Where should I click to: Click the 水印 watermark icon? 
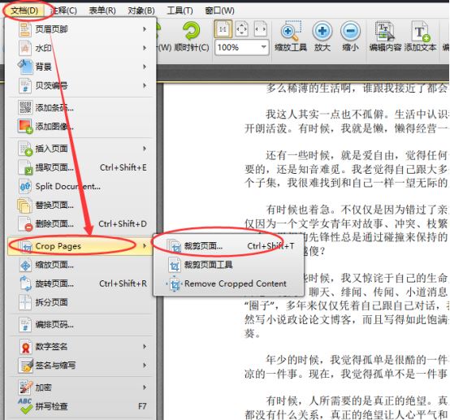tap(25, 48)
